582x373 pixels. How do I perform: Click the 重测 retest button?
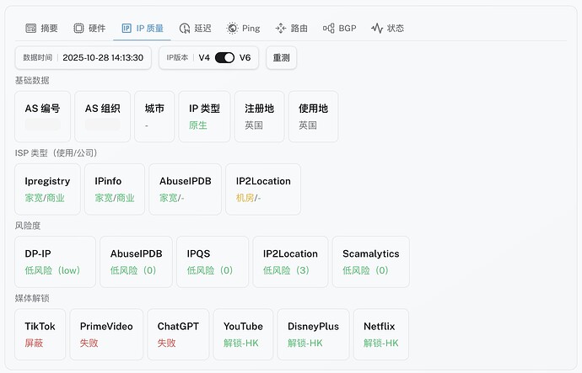point(282,58)
